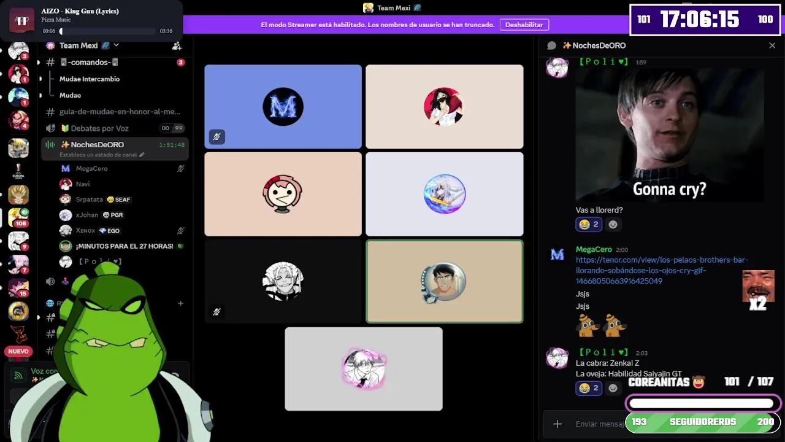
Task: Click the chat bubble icon beside NochesDeORO header
Action: (x=551, y=45)
